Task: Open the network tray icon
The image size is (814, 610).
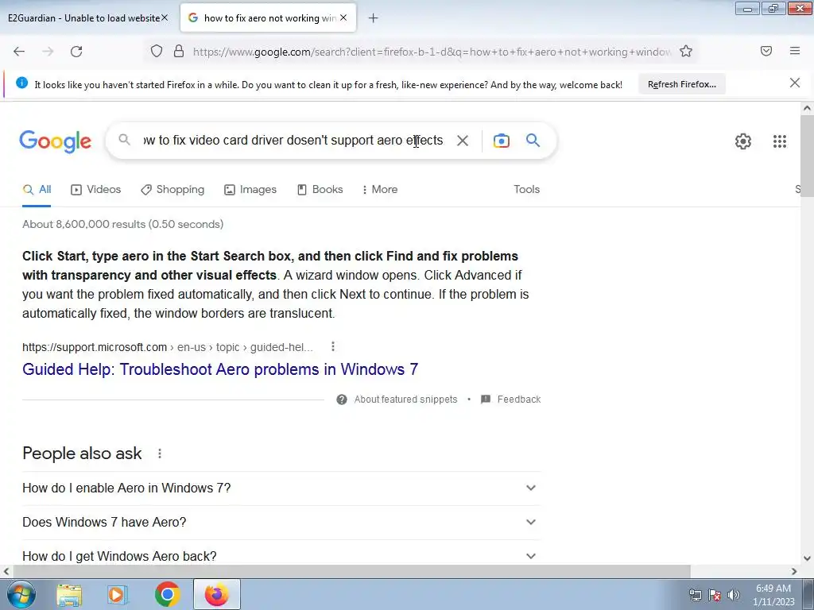Action: (695, 595)
